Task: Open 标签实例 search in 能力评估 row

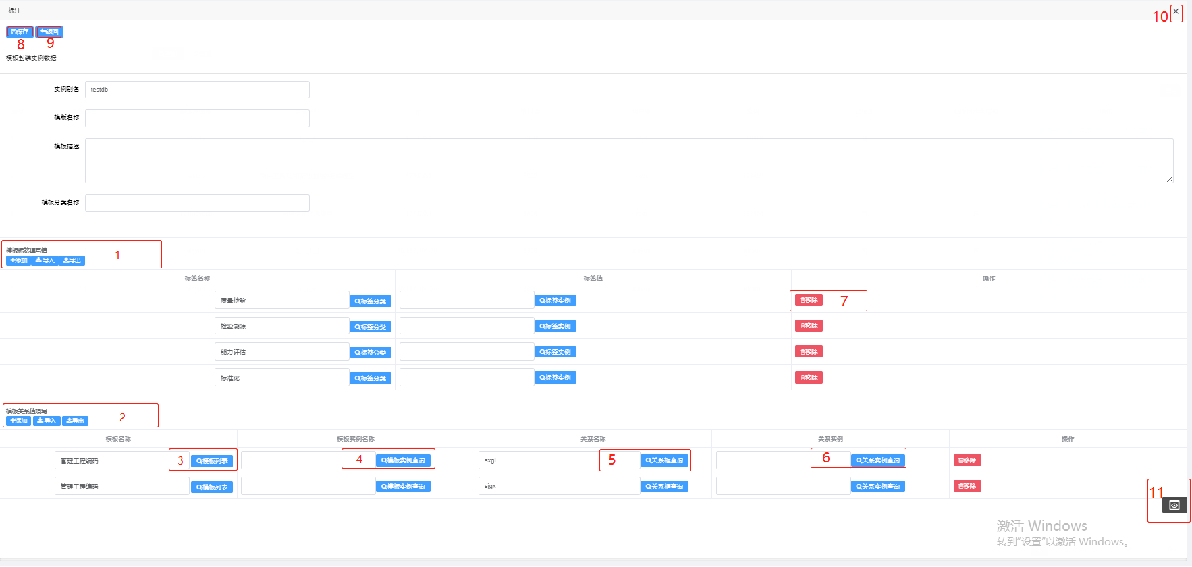Action: tap(556, 352)
